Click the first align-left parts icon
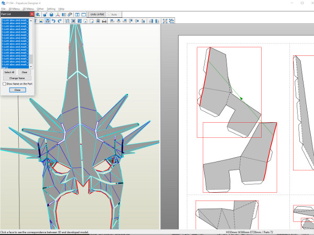This screenshot has width=314, height=235. [113, 21]
